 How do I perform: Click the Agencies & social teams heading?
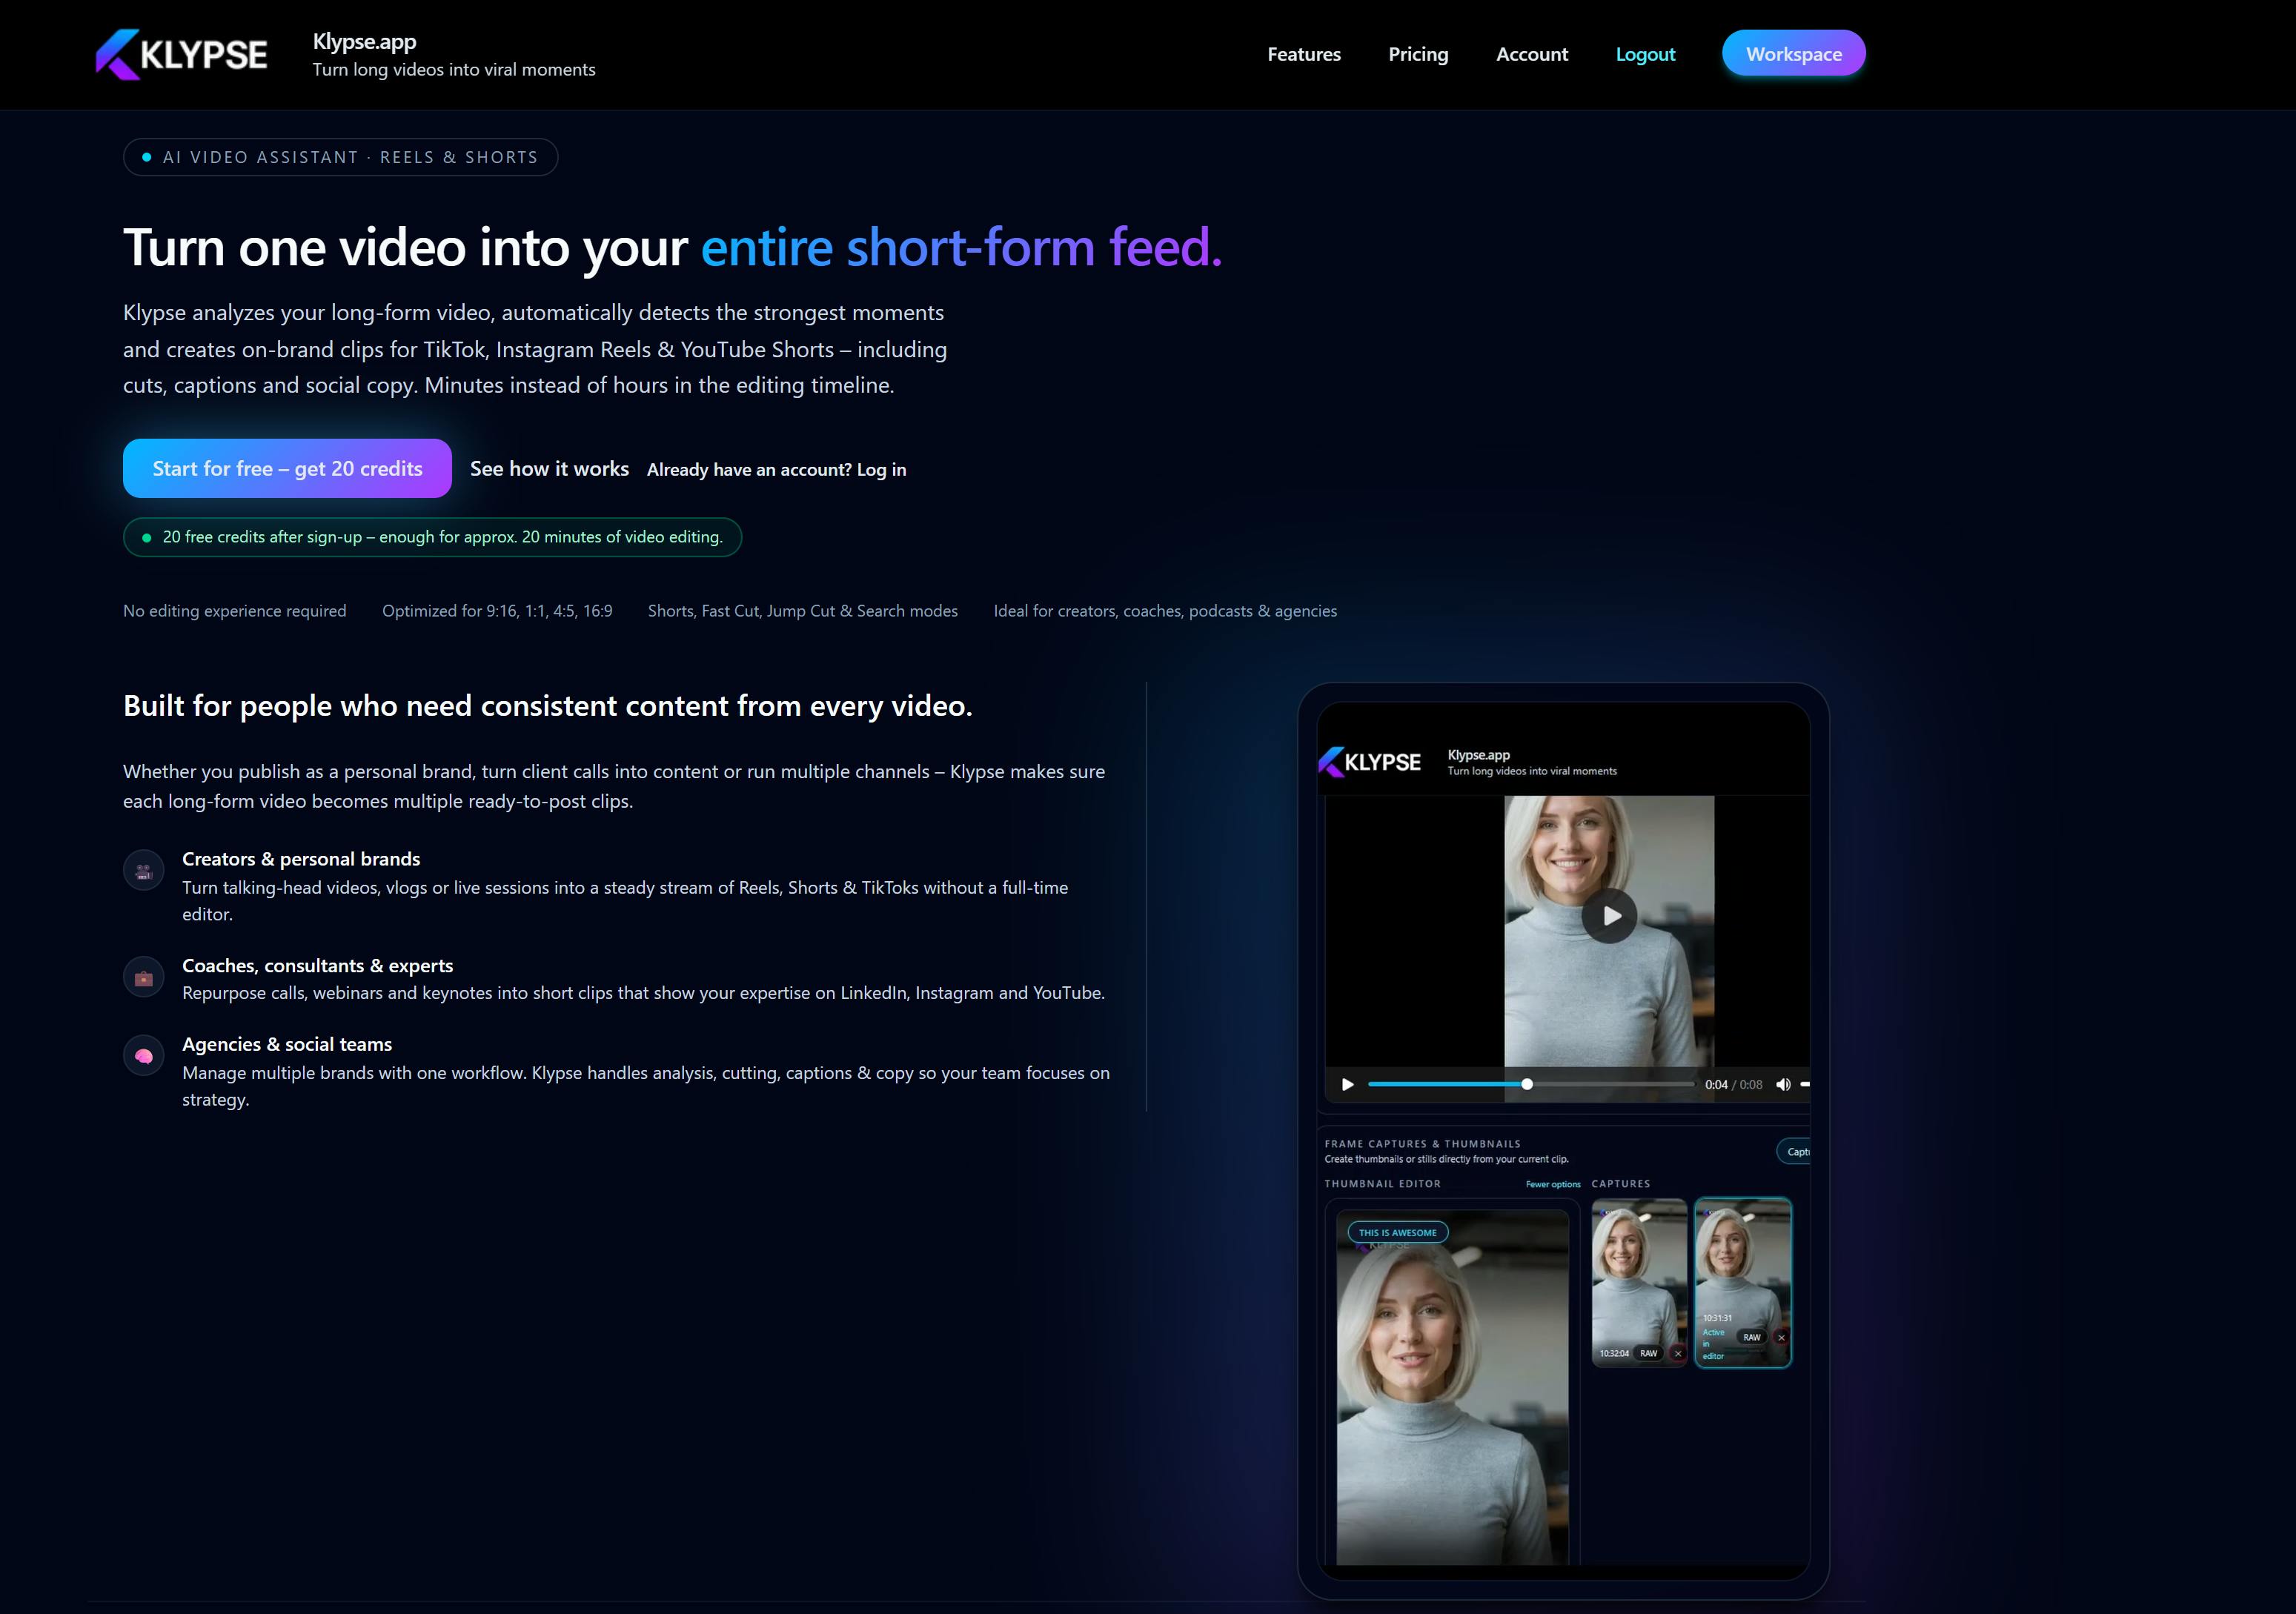[287, 1044]
